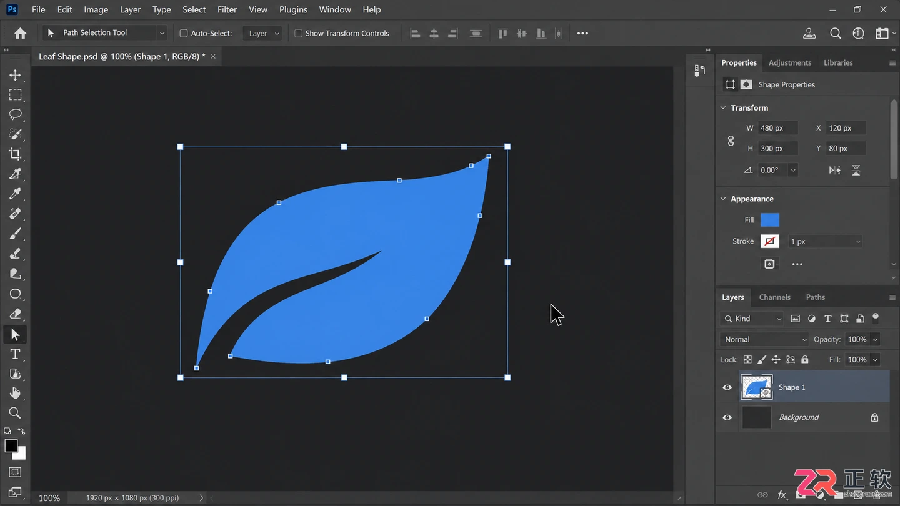This screenshot has height=506, width=900.
Task: Click the width W input field
Action: point(777,128)
